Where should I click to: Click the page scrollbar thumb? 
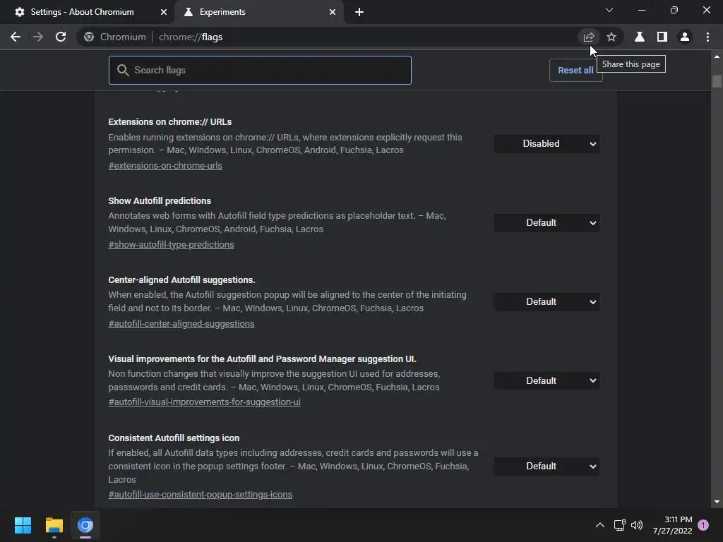click(717, 81)
